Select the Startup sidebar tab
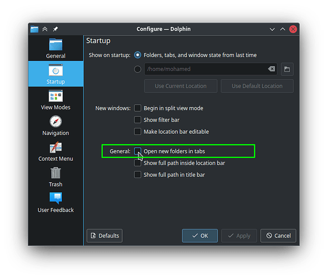Image resolution: width=327 pixels, height=279 pixels. (56, 74)
